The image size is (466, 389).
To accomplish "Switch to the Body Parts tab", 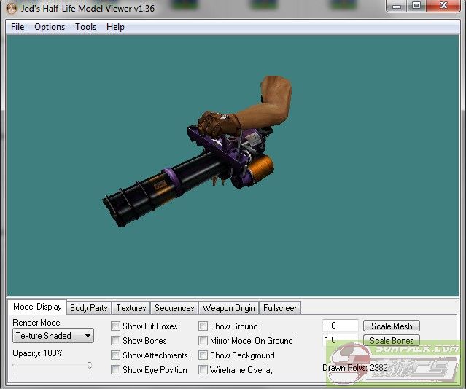I will (88, 308).
